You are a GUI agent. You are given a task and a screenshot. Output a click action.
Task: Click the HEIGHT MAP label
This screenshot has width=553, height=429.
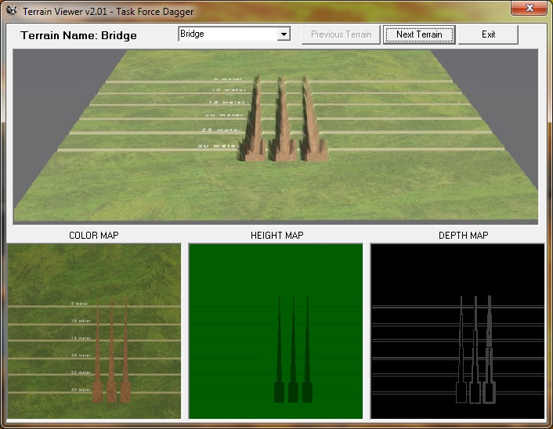click(x=276, y=235)
